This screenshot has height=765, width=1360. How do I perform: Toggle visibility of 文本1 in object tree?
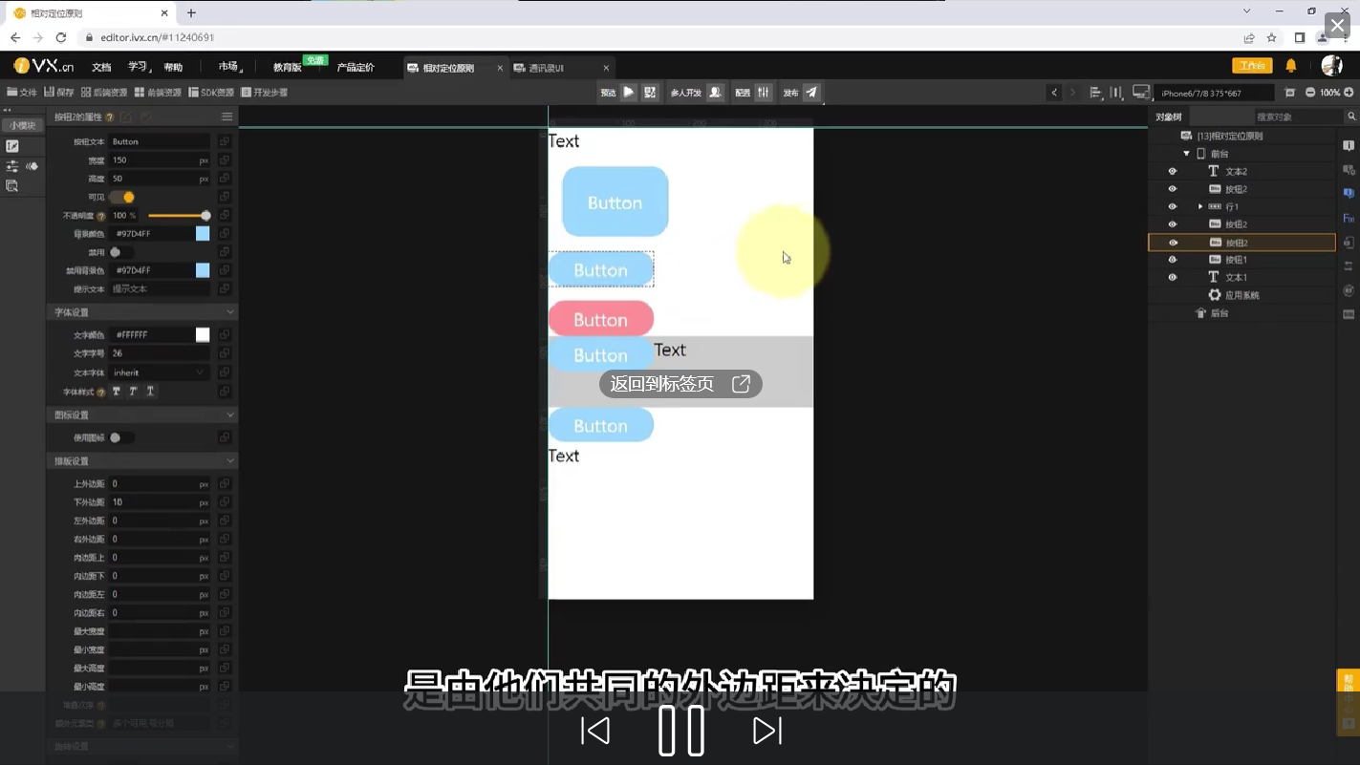(x=1173, y=277)
